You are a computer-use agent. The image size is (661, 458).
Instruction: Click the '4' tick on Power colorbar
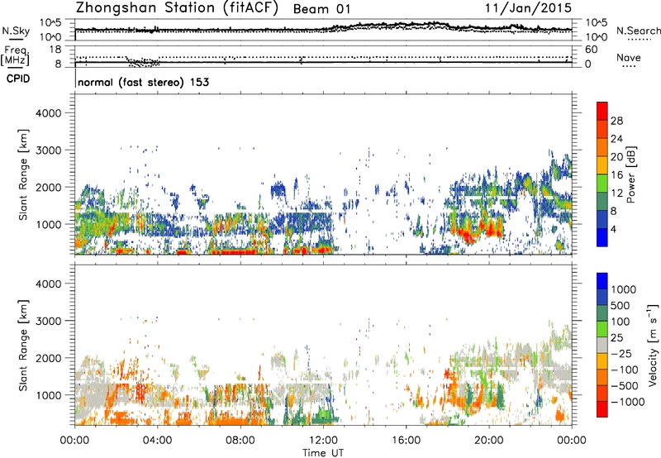[613, 229]
